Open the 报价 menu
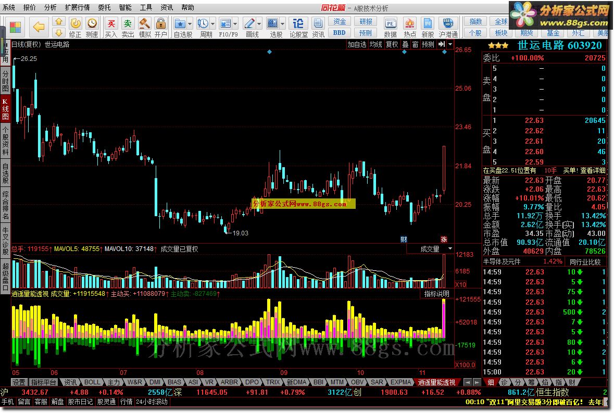Viewport: 614px width, 413px height. click(29, 7)
